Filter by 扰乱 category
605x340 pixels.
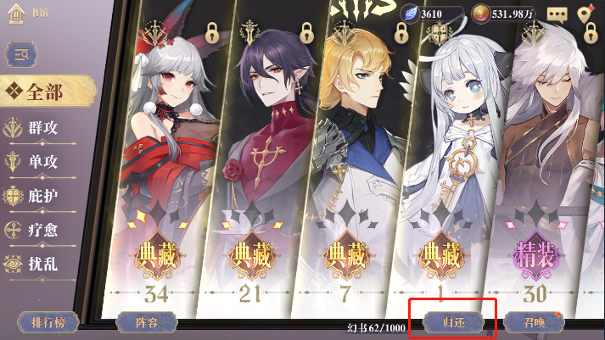(x=41, y=264)
